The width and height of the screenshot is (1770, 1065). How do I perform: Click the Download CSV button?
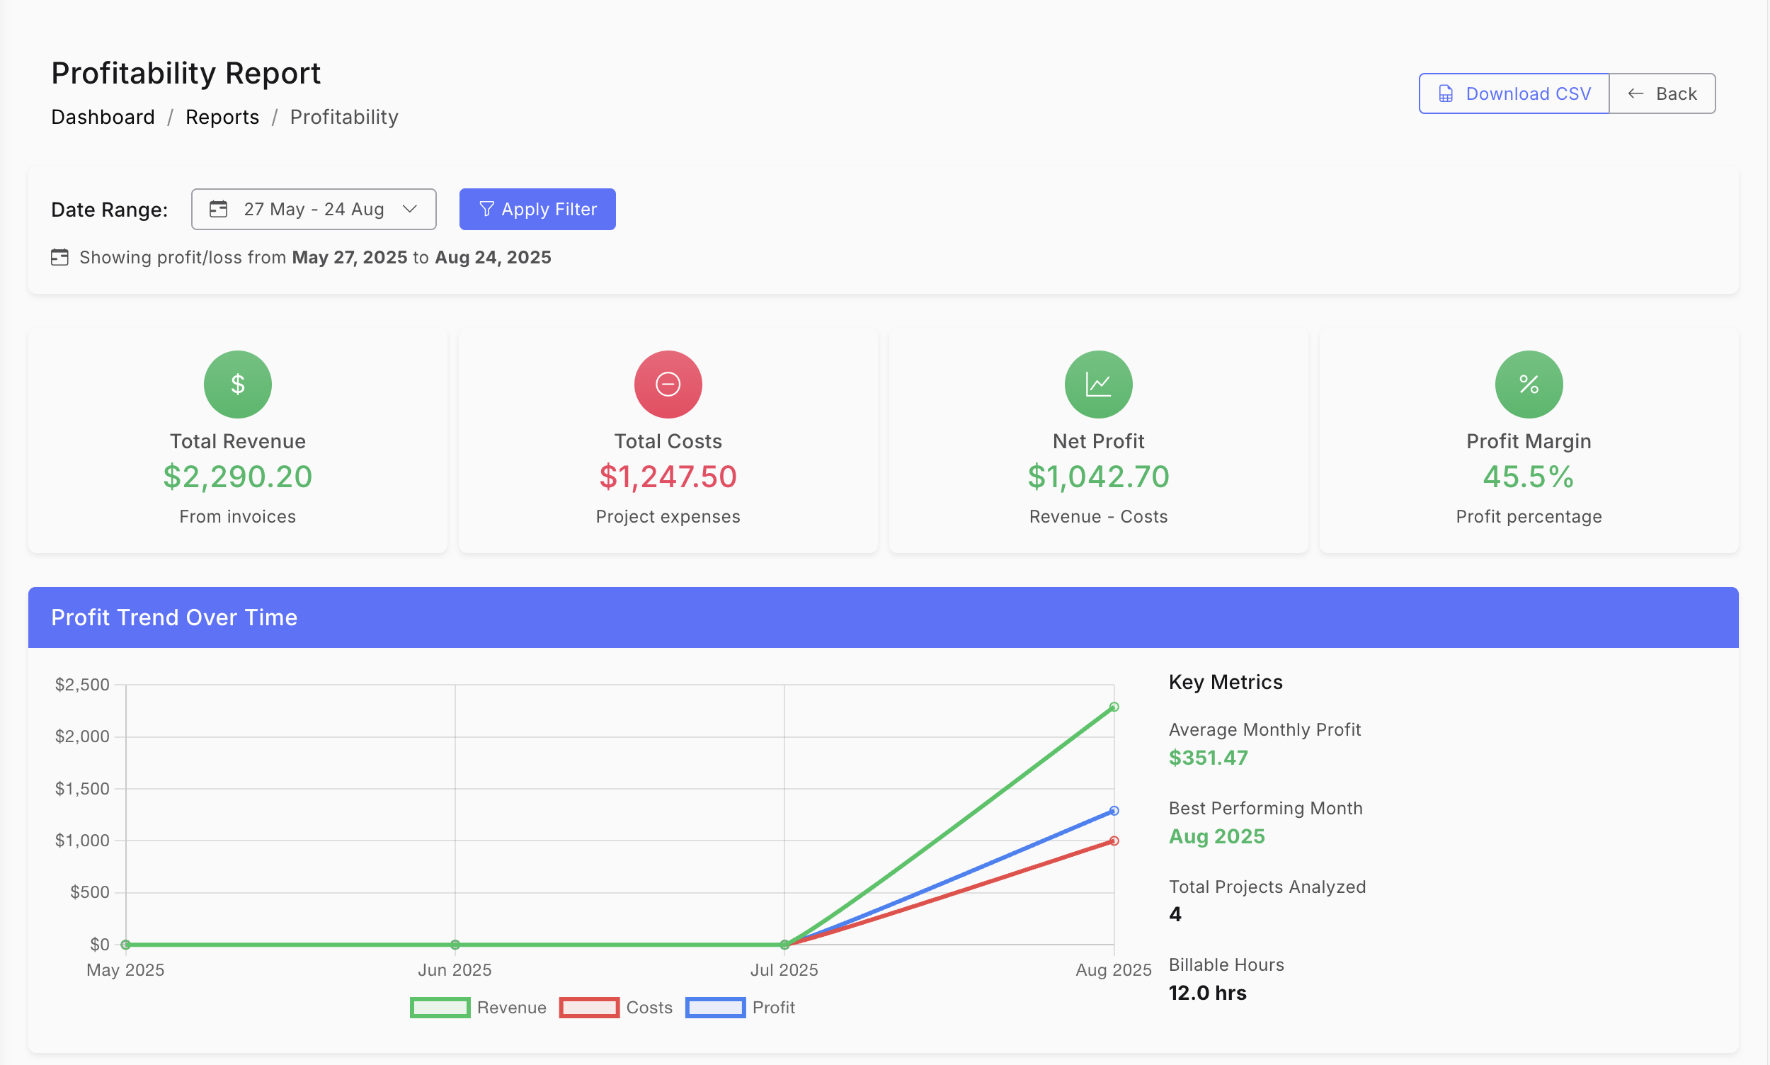coord(1513,94)
